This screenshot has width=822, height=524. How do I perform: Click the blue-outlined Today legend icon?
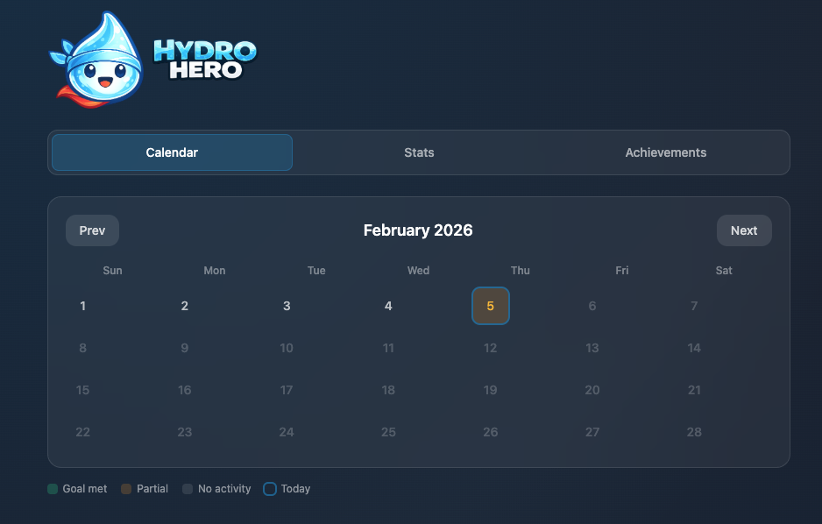pos(270,489)
